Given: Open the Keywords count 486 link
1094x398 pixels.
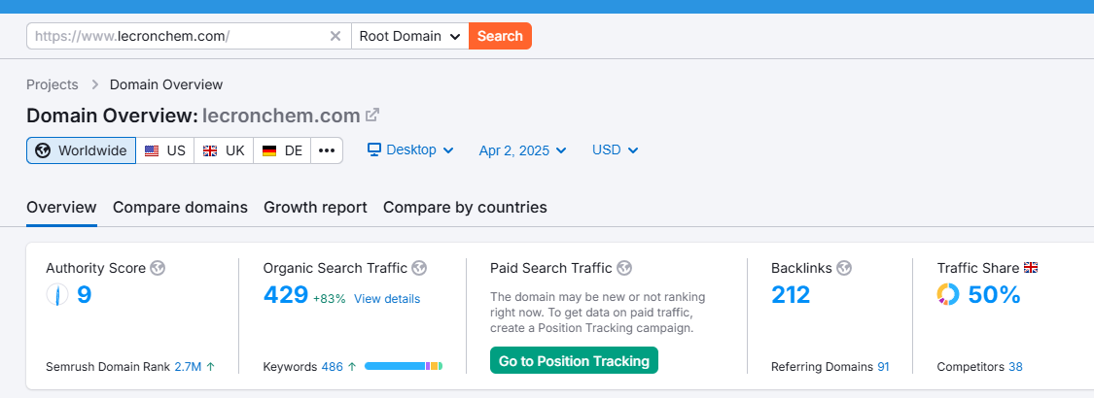Looking at the screenshot, I should coord(333,367).
